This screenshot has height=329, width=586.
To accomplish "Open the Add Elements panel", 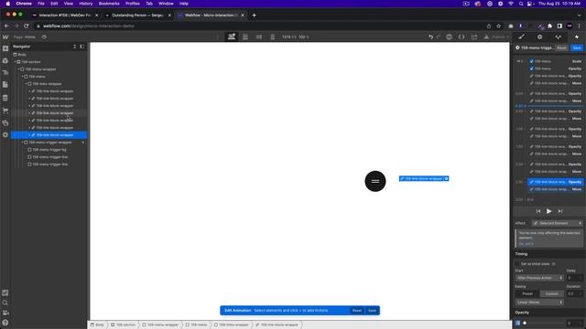I will point(5,48).
